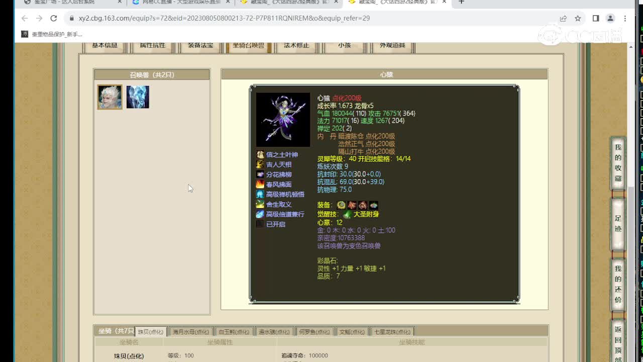Click the 抗混乱: 69.0 resistance text

click(351, 182)
